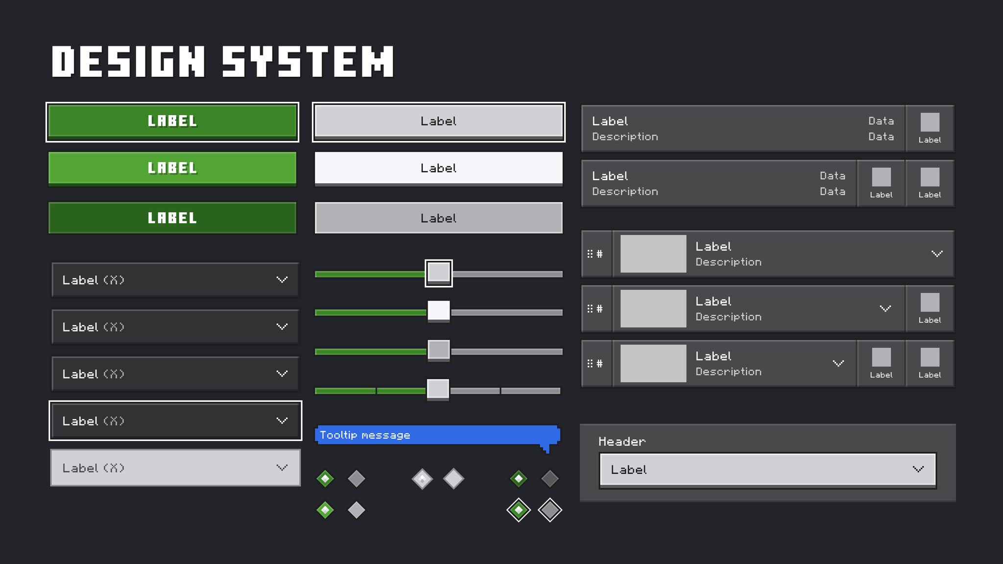Viewport: 1003px width, 564px height.
Task: Click the icon button on first data row
Action: pyautogui.click(x=930, y=128)
